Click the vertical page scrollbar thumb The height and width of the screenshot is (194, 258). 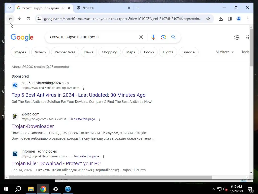(251, 47)
